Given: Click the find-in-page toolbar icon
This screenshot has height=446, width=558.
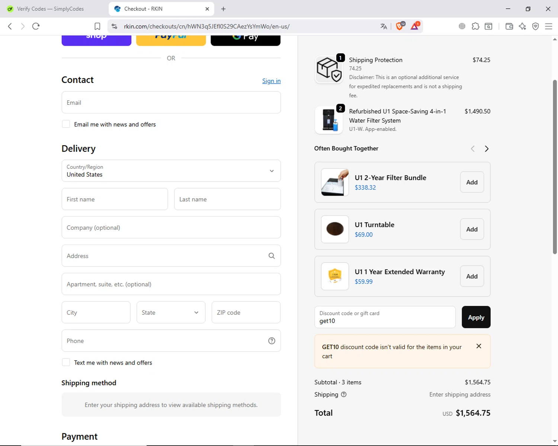Looking at the screenshot, I should pyautogui.click(x=488, y=26).
